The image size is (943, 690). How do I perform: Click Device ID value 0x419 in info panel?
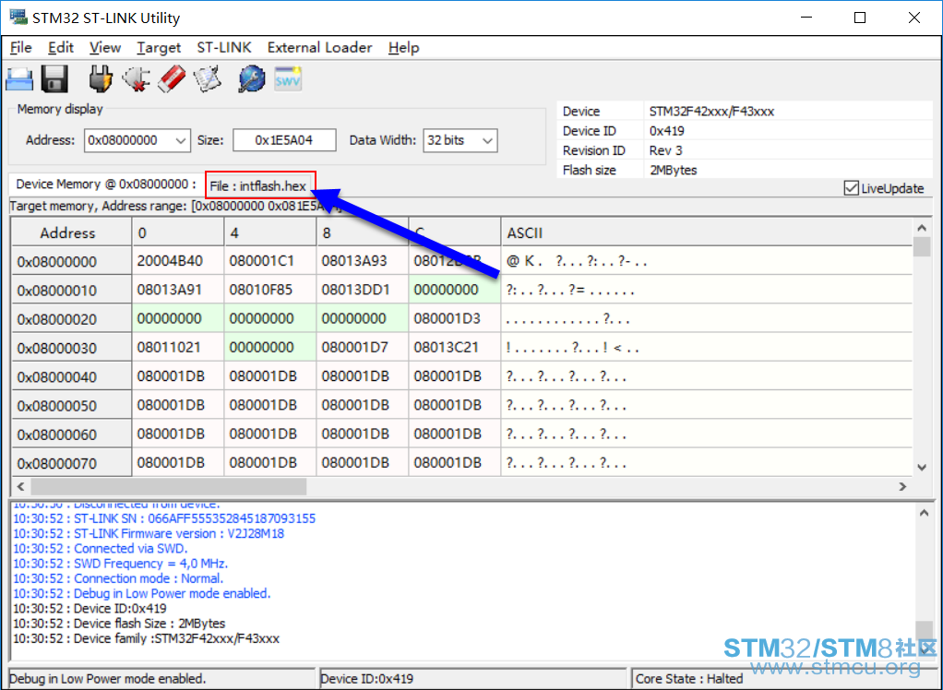click(x=667, y=131)
